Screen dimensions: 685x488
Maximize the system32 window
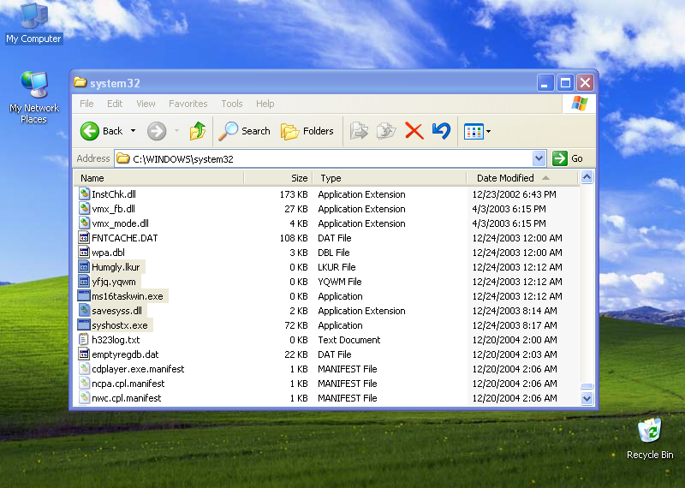(565, 82)
